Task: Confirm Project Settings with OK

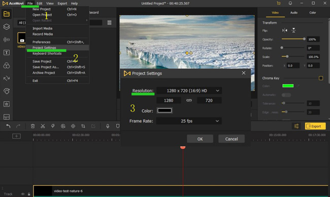Action: [x=200, y=139]
